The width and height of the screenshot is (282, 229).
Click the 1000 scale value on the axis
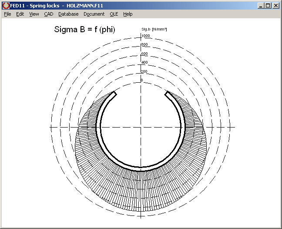click(145, 36)
